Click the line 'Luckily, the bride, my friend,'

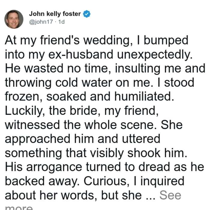(x=82, y=111)
